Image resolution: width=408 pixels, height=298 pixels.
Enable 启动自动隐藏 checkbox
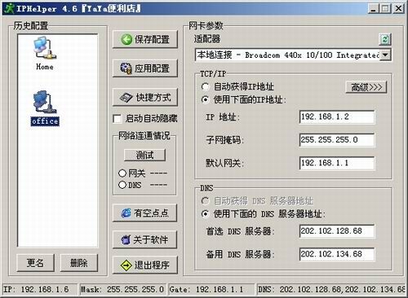pos(118,119)
